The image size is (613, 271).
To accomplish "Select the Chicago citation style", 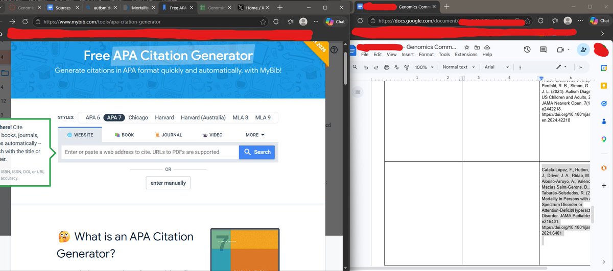I will click(x=138, y=117).
